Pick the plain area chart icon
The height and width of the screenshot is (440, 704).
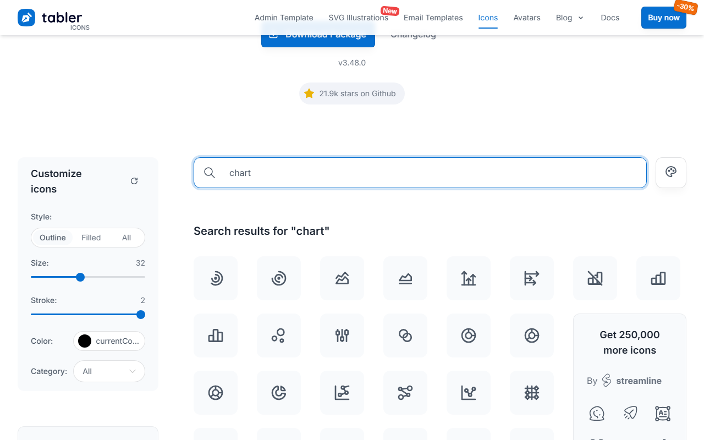405,278
